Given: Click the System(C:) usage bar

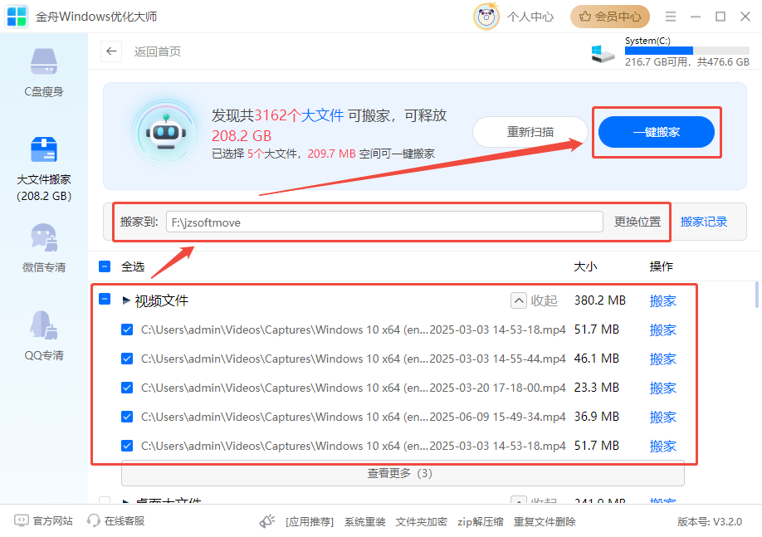Looking at the screenshot, I should [687, 51].
